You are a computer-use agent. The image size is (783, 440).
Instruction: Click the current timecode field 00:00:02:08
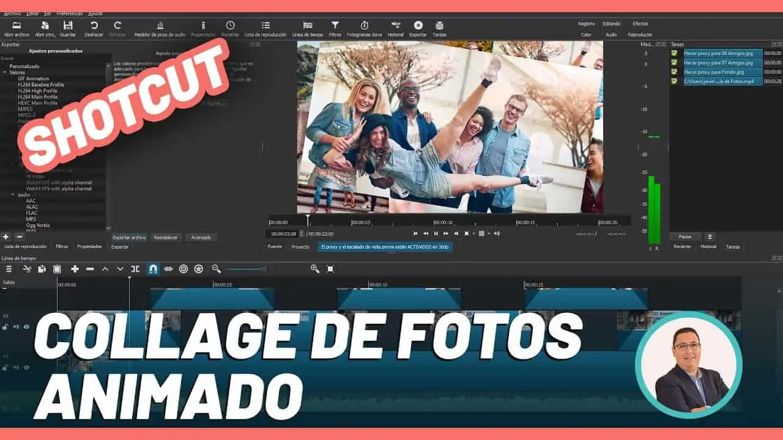coord(283,233)
